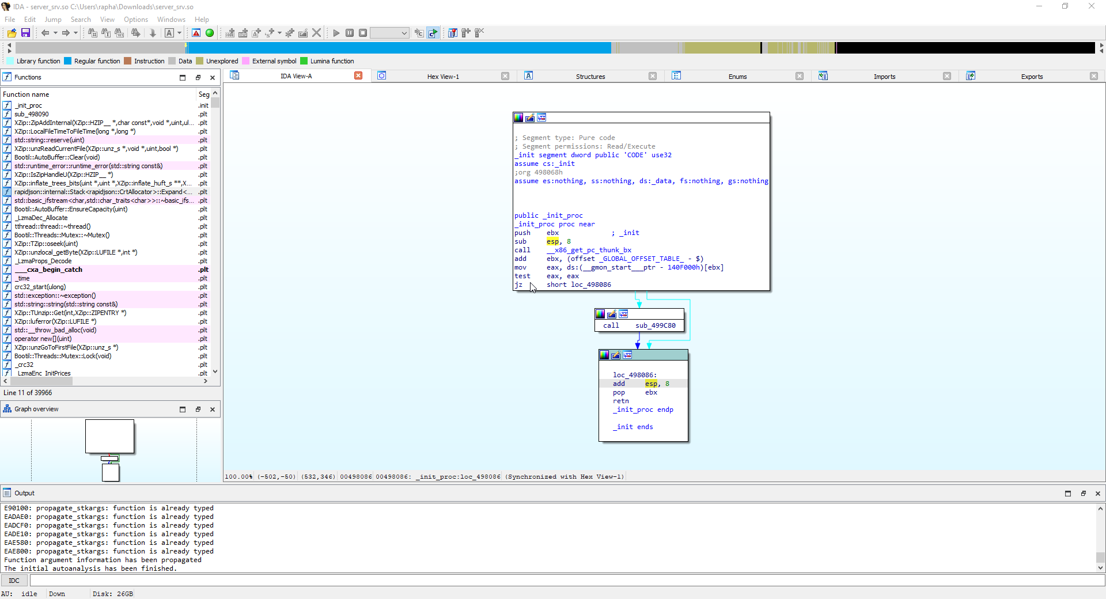The height and width of the screenshot is (599, 1106).
Task: Click the X delete icon in the toolbar
Action: [316, 33]
